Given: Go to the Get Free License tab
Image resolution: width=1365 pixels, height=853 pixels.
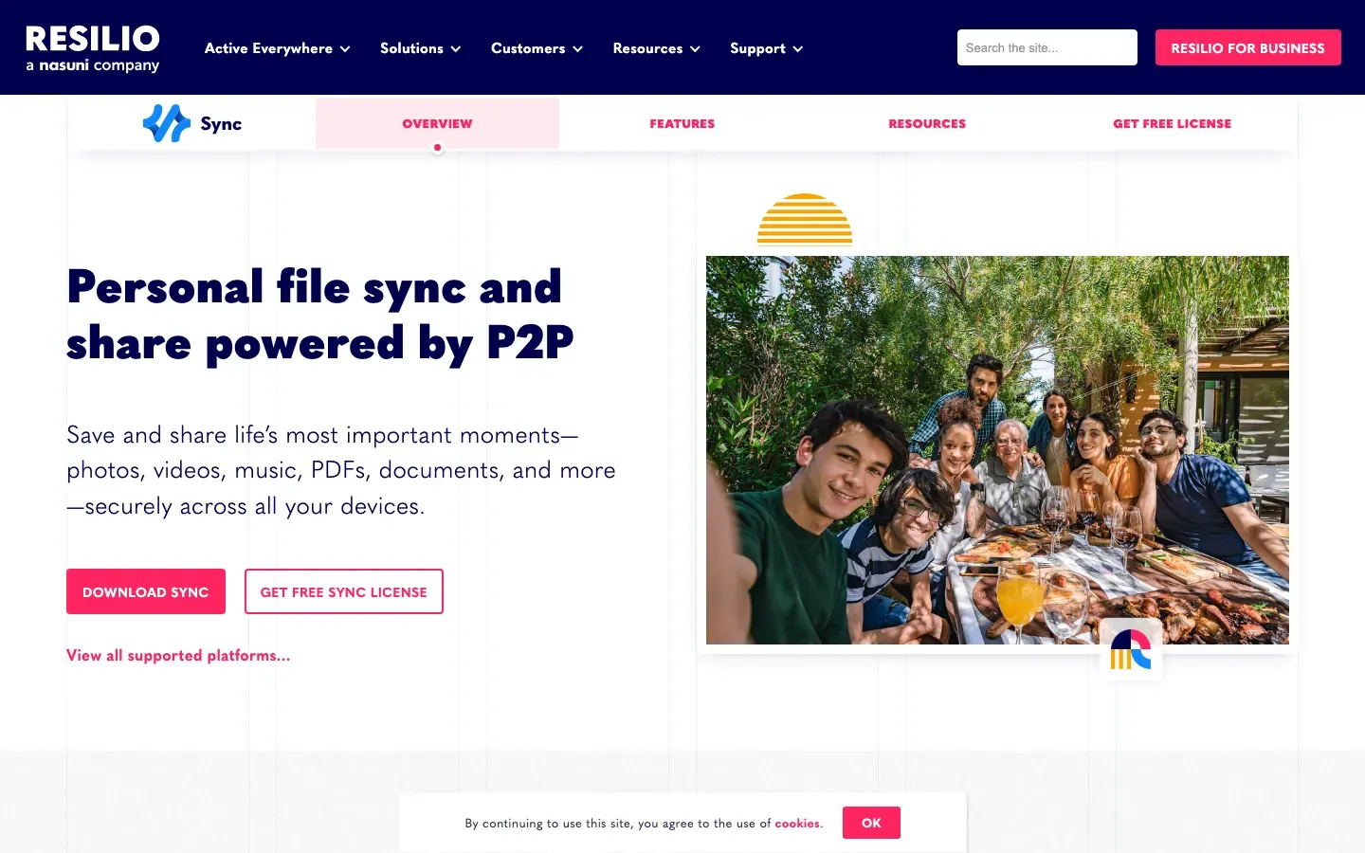Looking at the screenshot, I should coord(1173,123).
